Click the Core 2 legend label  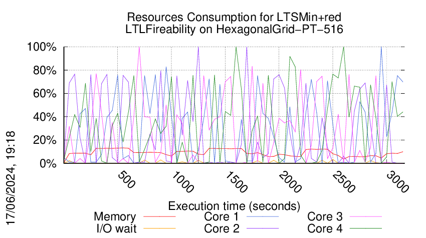click(222, 228)
